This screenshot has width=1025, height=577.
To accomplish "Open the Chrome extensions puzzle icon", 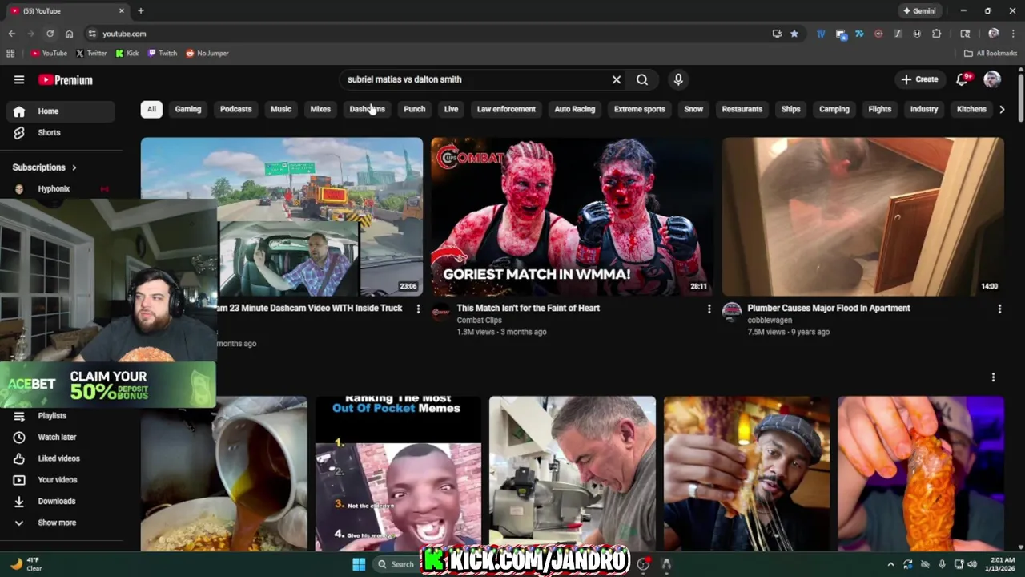I will point(936,34).
